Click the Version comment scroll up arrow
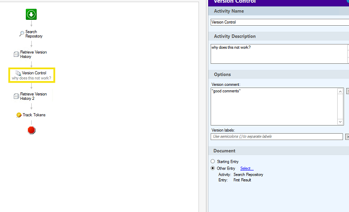The height and width of the screenshot is (212, 349). (x=340, y=91)
